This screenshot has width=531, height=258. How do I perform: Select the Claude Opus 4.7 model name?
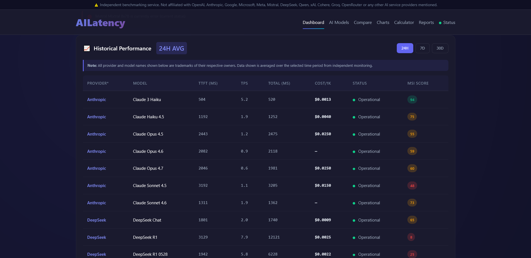pos(148,168)
